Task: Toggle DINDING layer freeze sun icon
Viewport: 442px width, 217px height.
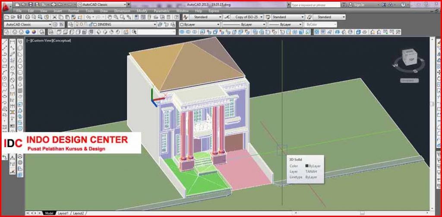Action: point(81,25)
